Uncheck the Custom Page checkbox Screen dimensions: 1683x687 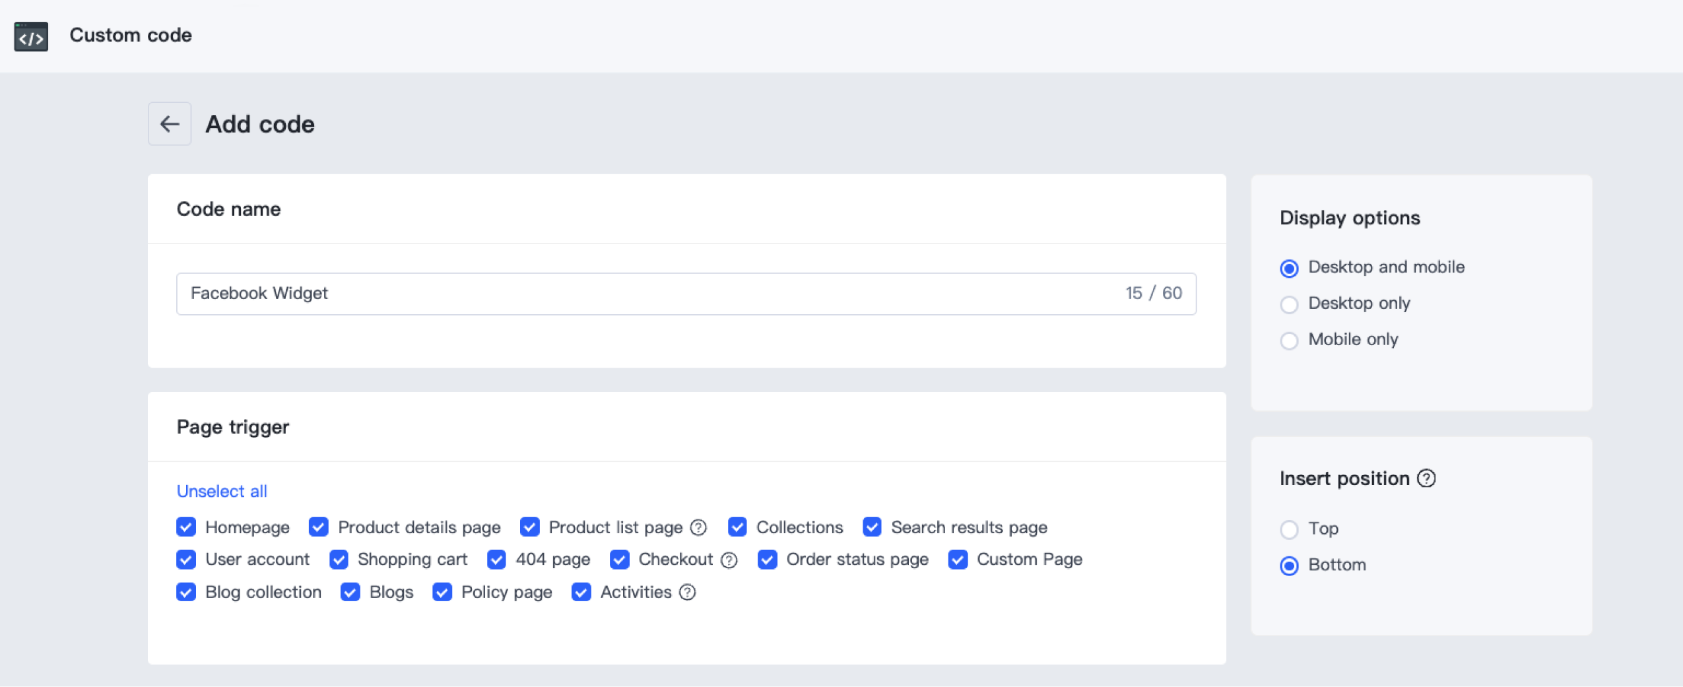(958, 560)
